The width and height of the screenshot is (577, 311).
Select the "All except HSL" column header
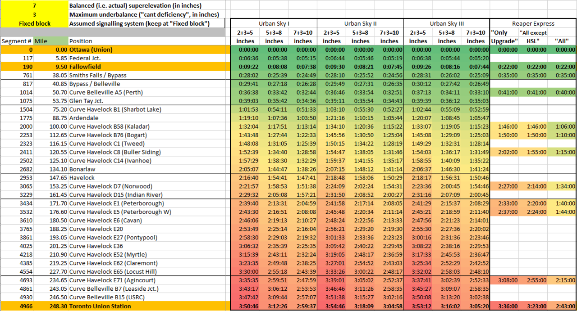coord(533,37)
